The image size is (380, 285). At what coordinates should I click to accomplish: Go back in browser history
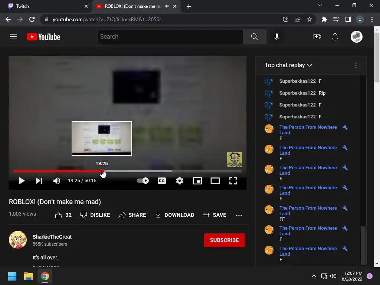point(8,19)
